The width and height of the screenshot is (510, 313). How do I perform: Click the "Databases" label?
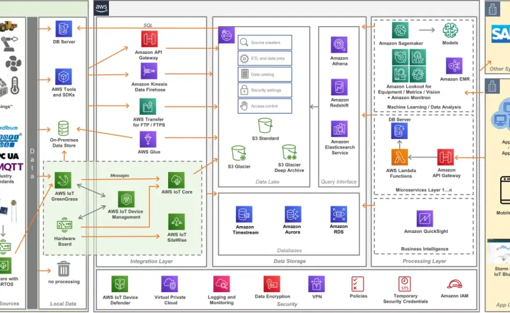coord(289,250)
